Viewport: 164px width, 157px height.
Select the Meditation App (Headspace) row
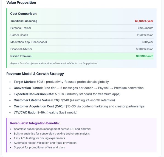[82, 42]
